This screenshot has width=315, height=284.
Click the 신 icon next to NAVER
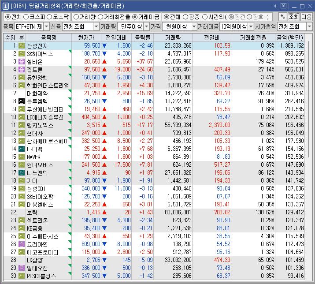click(x=22, y=157)
